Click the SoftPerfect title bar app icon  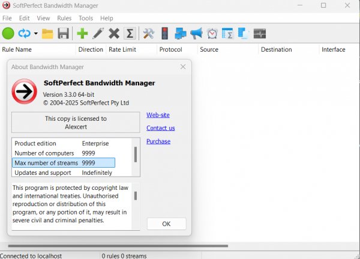6,5
